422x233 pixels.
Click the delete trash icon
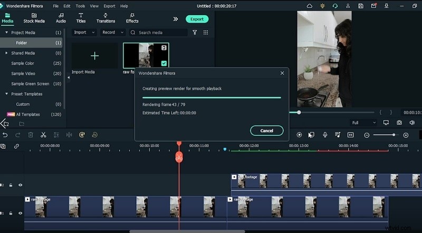tap(31, 135)
